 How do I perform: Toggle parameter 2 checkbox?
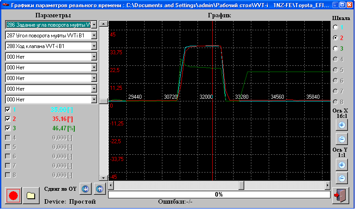(8, 119)
